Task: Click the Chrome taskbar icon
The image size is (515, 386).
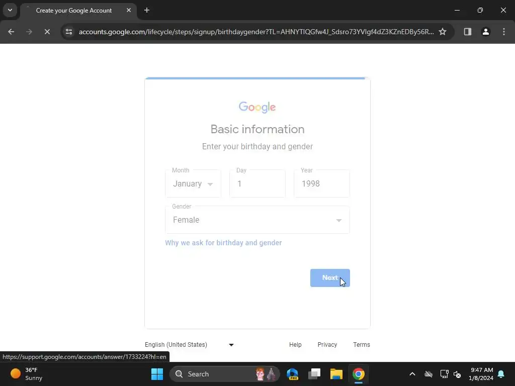Action: click(x=358, y=374)
